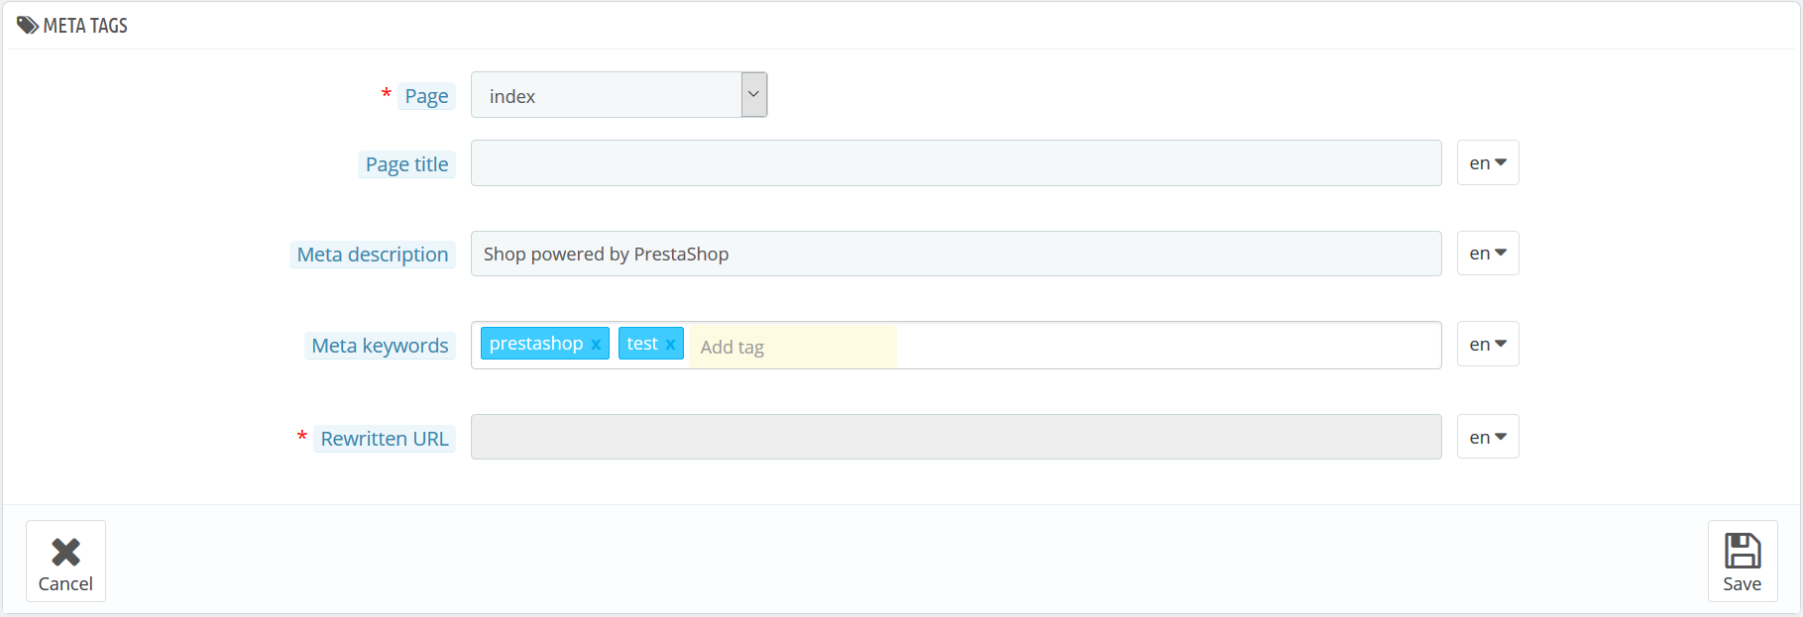Click the Page title label
The width and height of the screenshot is (1803, 617).
click(x=406, y=164)
